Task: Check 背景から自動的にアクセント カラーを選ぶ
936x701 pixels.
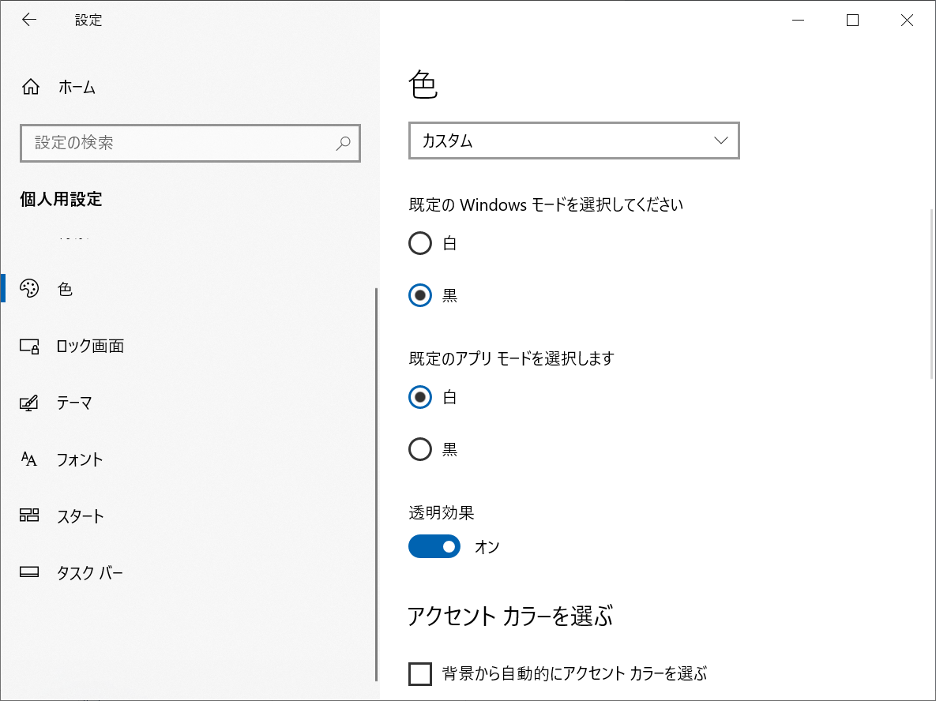Action: pos(420,674)
